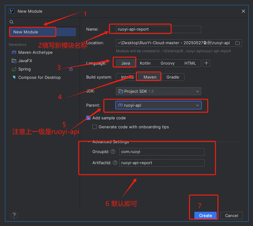Click the ArtifactId help icon
This screenshot has width=253, height=226.
(115, 163)
